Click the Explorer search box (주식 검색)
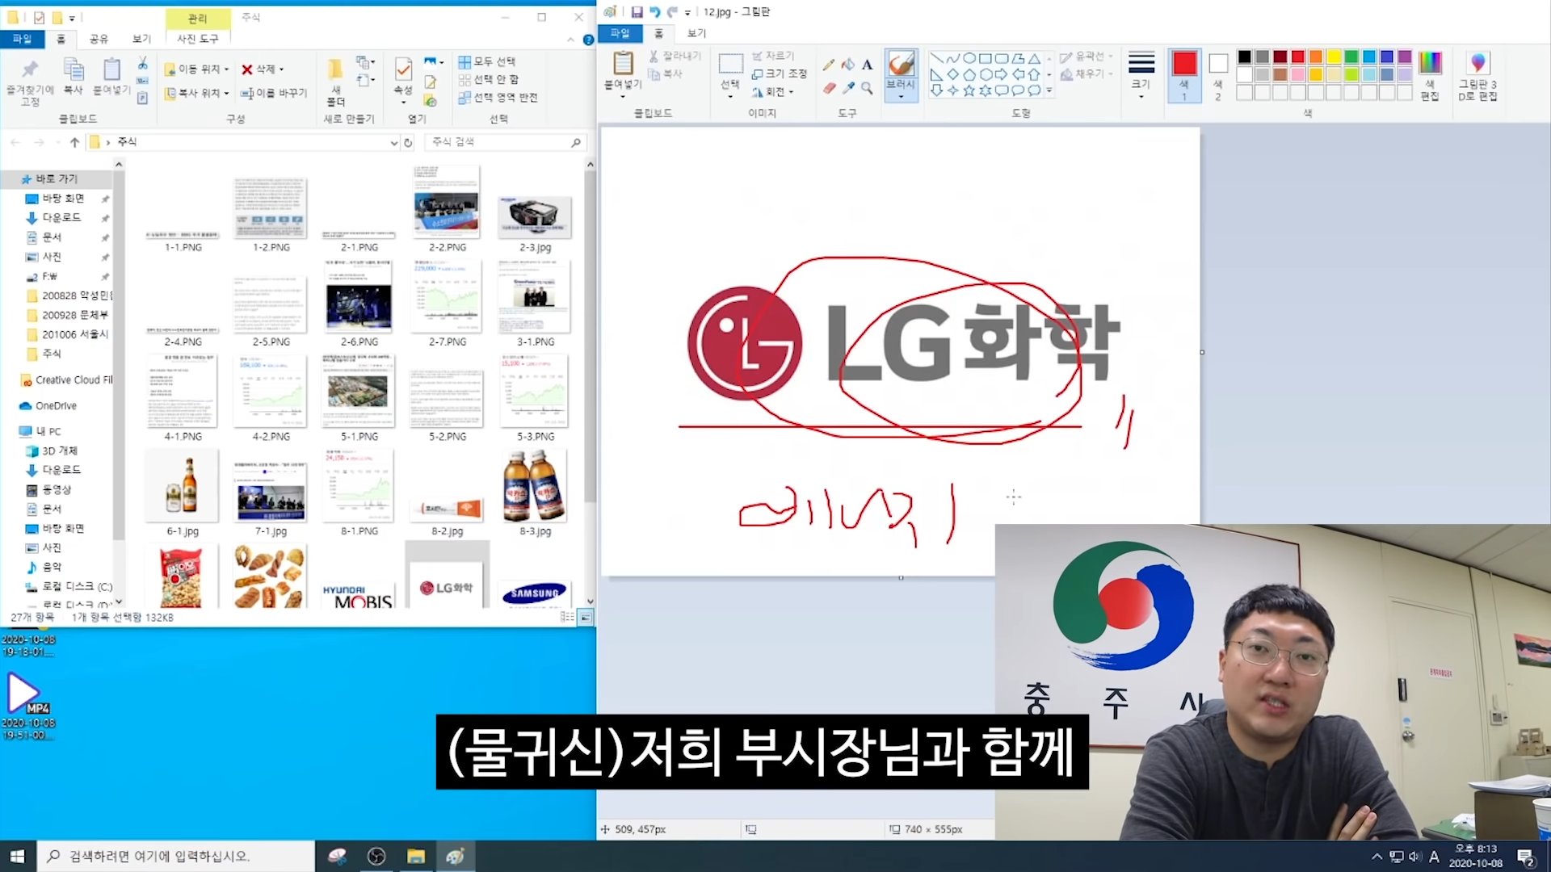This screenshot has height=872, width=1551. tap(506, 142)
